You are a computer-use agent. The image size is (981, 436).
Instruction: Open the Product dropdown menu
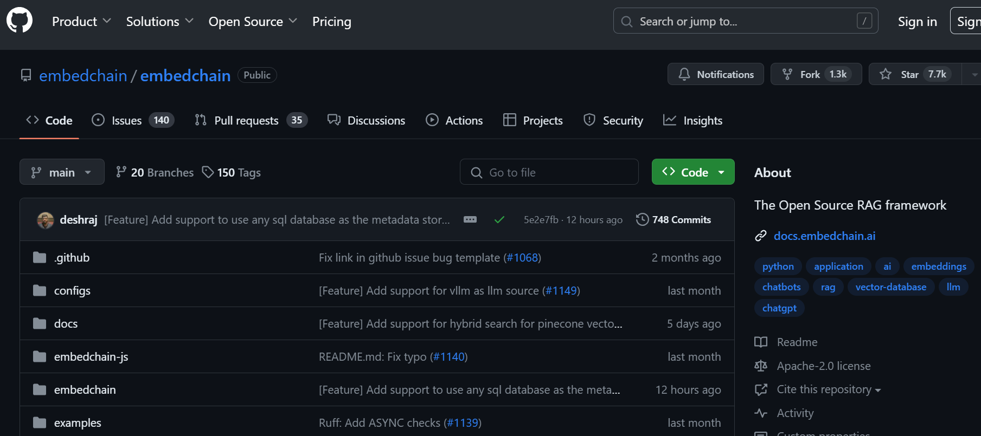[x=81, y=22]
